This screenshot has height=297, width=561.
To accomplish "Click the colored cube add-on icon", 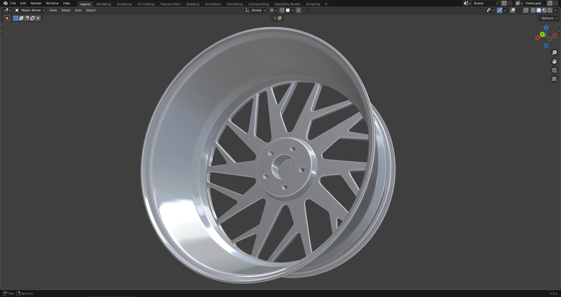I will 280,18.
